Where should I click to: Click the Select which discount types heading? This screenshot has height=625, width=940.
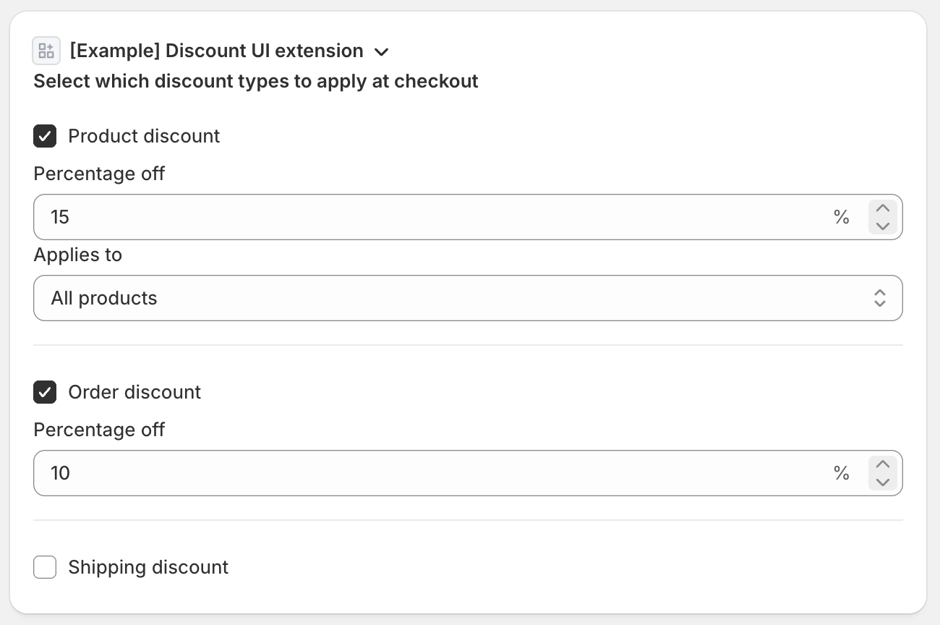coord(256,81)
